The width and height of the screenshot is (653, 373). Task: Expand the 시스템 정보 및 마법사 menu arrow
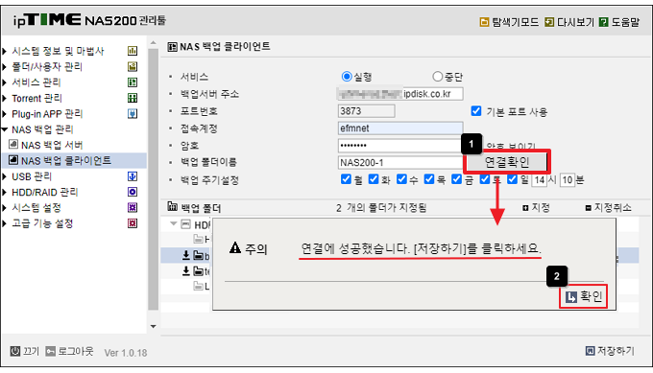coord(5,51)
